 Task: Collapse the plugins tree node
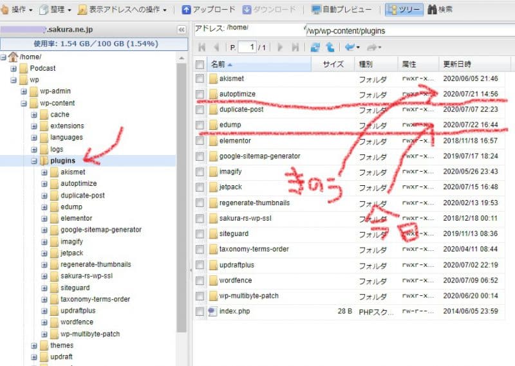tap(35, 161)
